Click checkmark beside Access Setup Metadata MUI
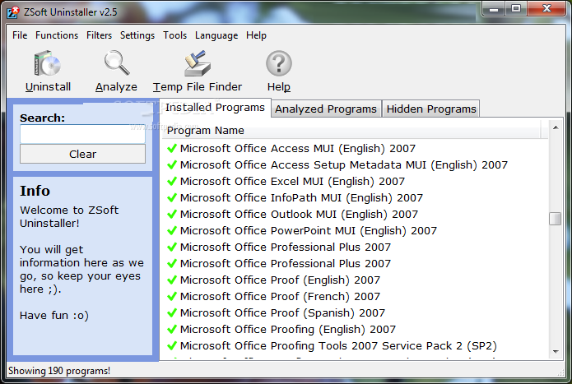The height and width of the screenshot is (384, 572). click(172, 164)
